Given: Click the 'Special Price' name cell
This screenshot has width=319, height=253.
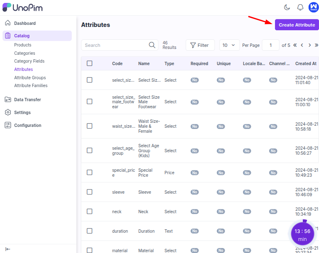Looking at the screenshot, I should click(x=145, y=173).
